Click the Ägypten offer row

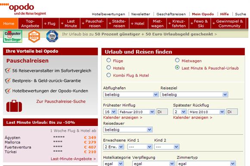50,137
